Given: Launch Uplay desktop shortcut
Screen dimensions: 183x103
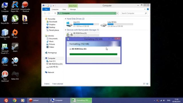Looking at the screenshot, I should (15, 62).
